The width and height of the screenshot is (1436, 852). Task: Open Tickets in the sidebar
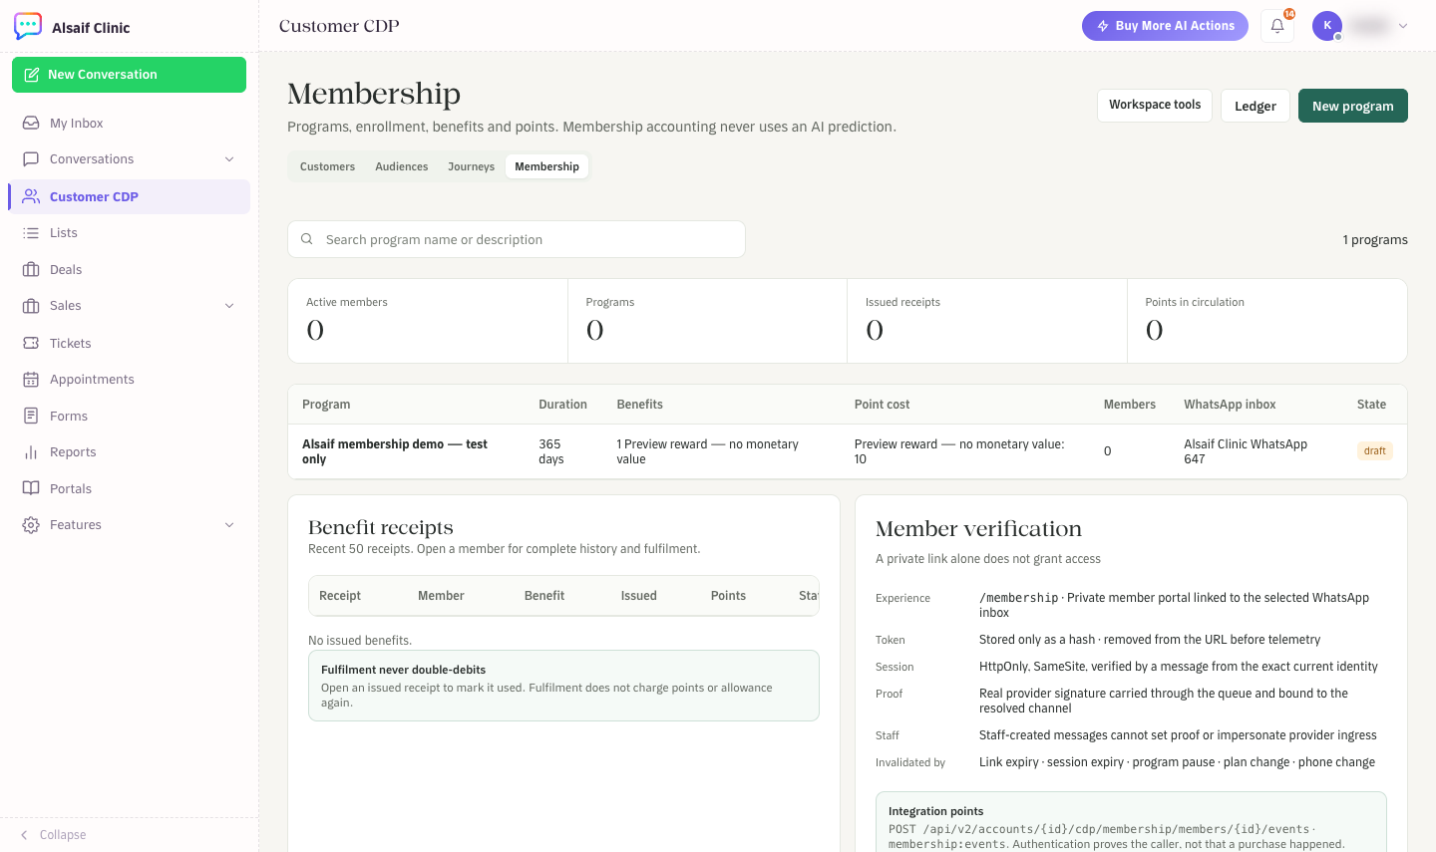coord(130,343)
